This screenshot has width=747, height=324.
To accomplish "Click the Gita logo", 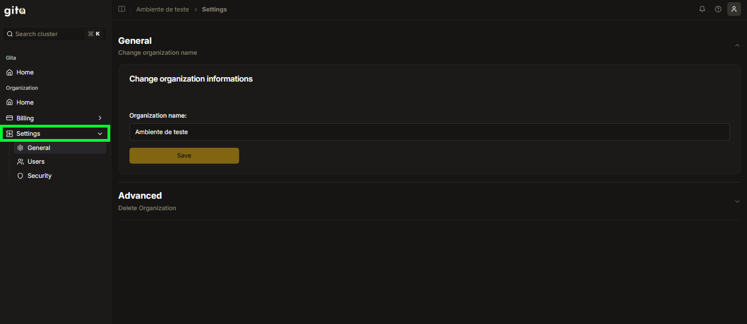I will [15, 11].
